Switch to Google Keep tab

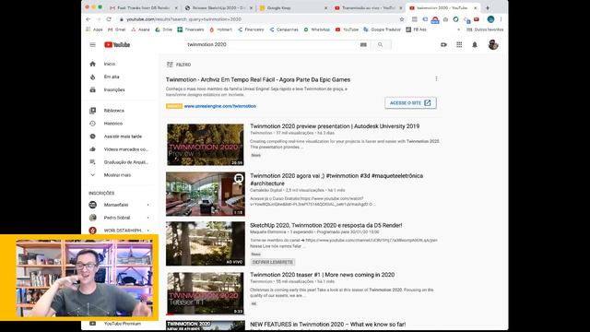(x=293, y=8)
